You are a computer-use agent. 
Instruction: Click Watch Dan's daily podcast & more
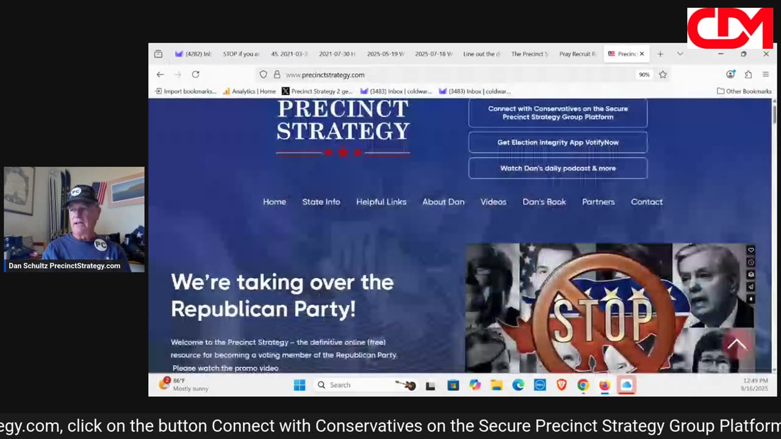(x=558, y=168)
